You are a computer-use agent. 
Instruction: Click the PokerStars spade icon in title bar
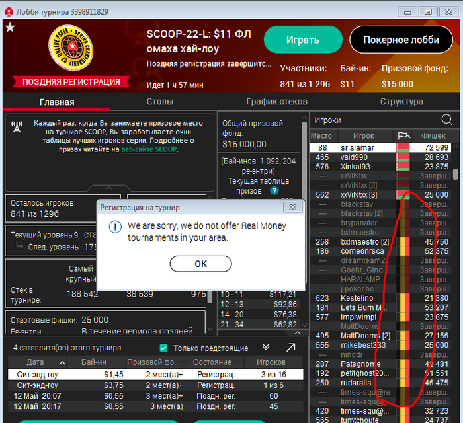click(x=9, y=11)
